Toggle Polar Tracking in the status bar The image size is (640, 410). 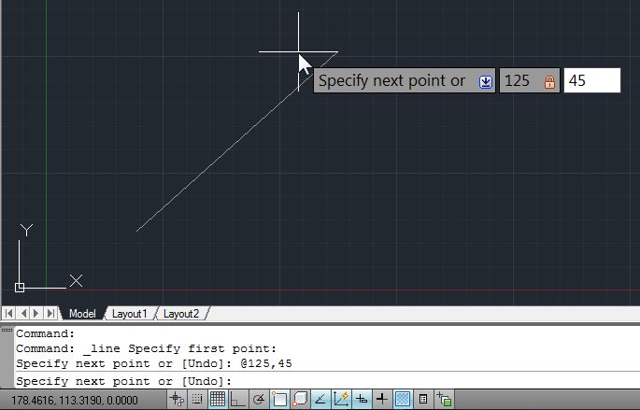pos(259,400)
